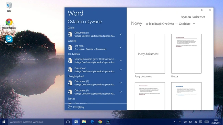Expand options chevron for ant-man

pyautogui.click(x=121, y=47)
